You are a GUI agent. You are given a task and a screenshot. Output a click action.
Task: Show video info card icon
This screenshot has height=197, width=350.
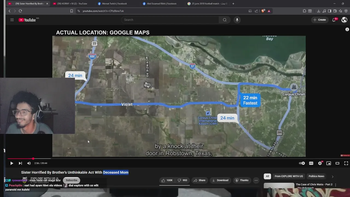pos(347,29)
